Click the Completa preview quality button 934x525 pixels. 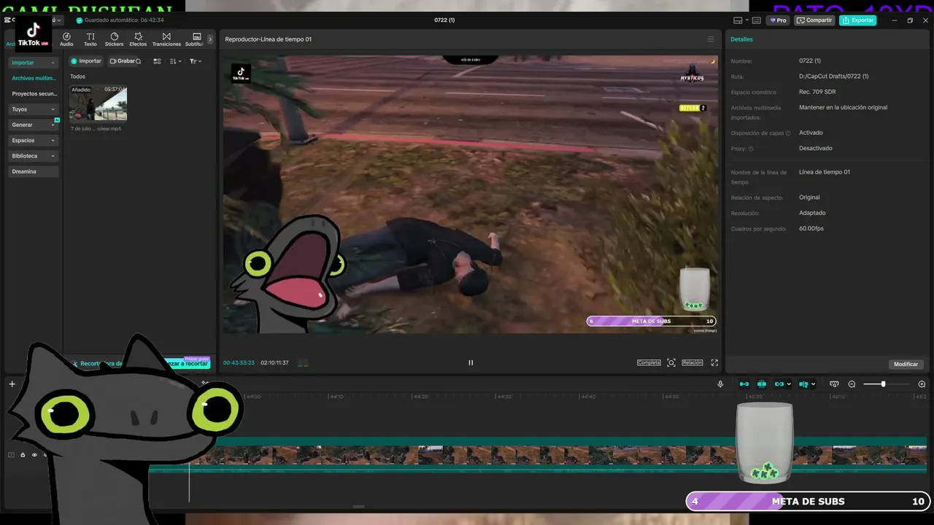click(x=649, y=362)
